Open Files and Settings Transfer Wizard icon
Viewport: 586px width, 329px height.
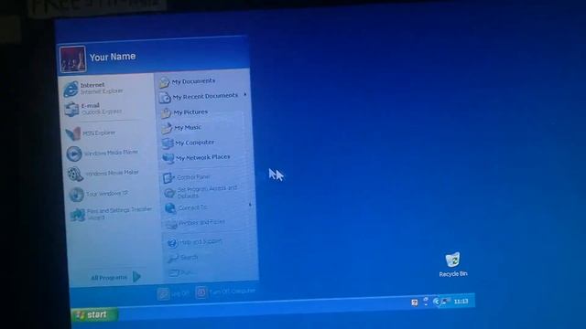click(x=78, y=215)
